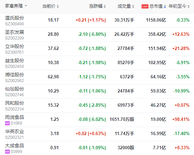Viewport: 194px width, 155px height.
Task: Click volume 32000股
Action: click(x=126, y=148)
